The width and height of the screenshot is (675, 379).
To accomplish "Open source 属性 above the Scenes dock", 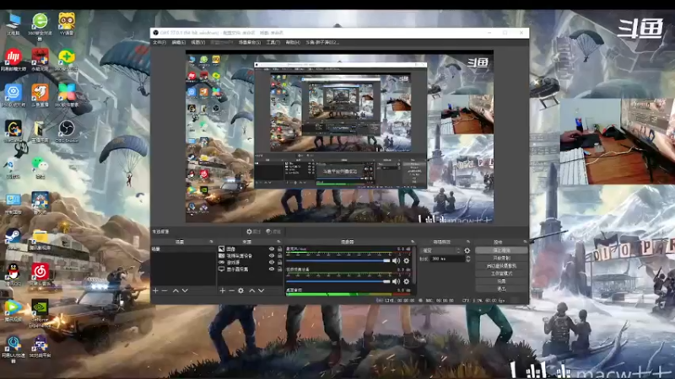I will [x=254, y=232].
